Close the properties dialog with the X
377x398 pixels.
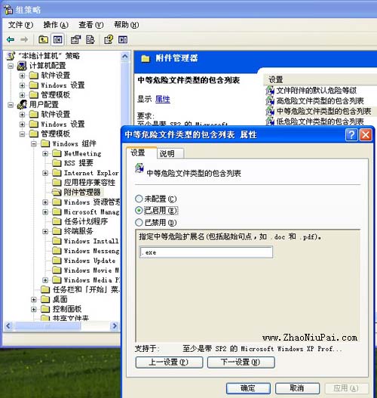click(x=366, y=134)
